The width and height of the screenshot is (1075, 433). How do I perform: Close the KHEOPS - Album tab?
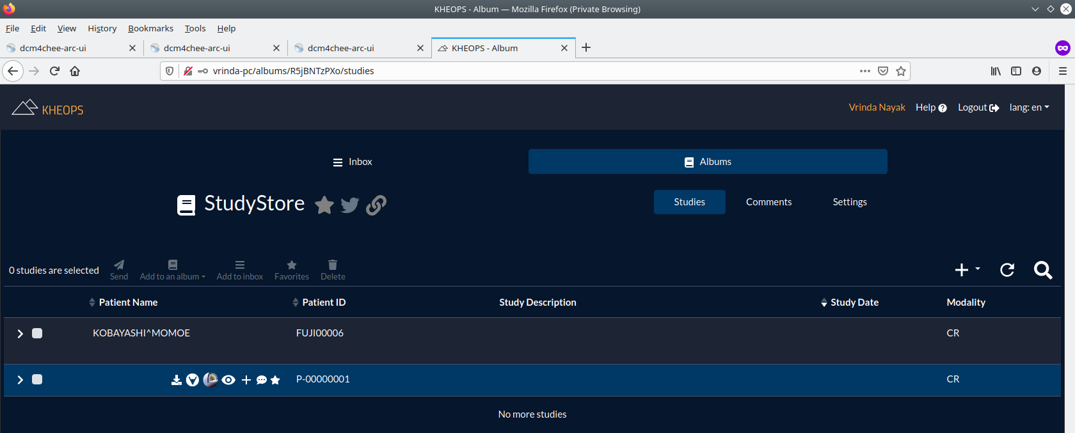point(564,48)
